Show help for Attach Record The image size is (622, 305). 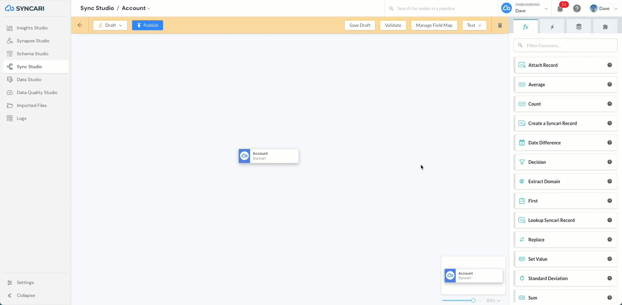(x=610, y=65)
